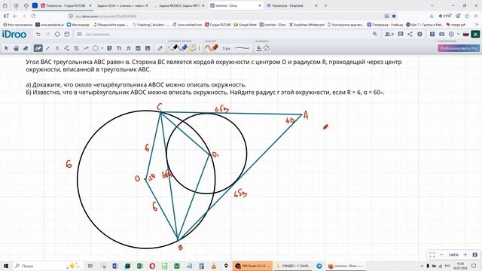Screen dimensions: 482x271
Task: Click the diamond shape icon beside redo
Action: [x=57, y=35]
